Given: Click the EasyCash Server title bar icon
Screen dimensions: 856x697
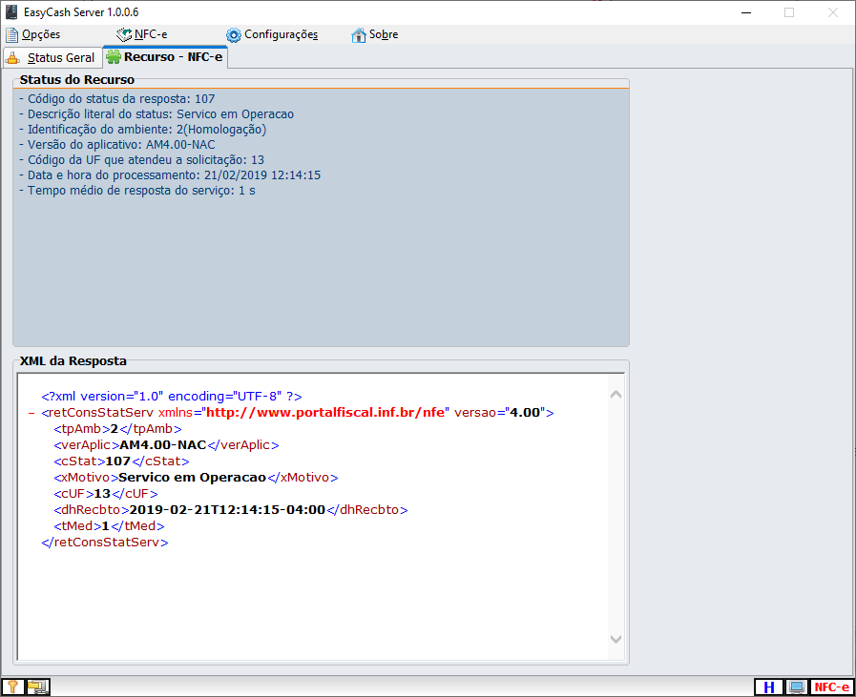Looking at the screenshot, I should pyautogui.click(x=11, y=11).
